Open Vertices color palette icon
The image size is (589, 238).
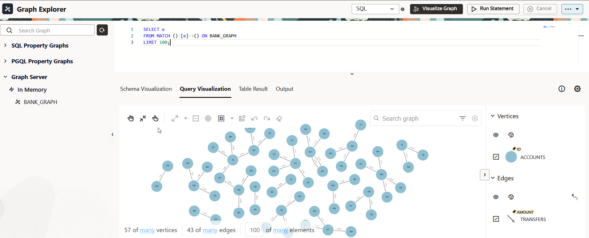tap(511, 135)
